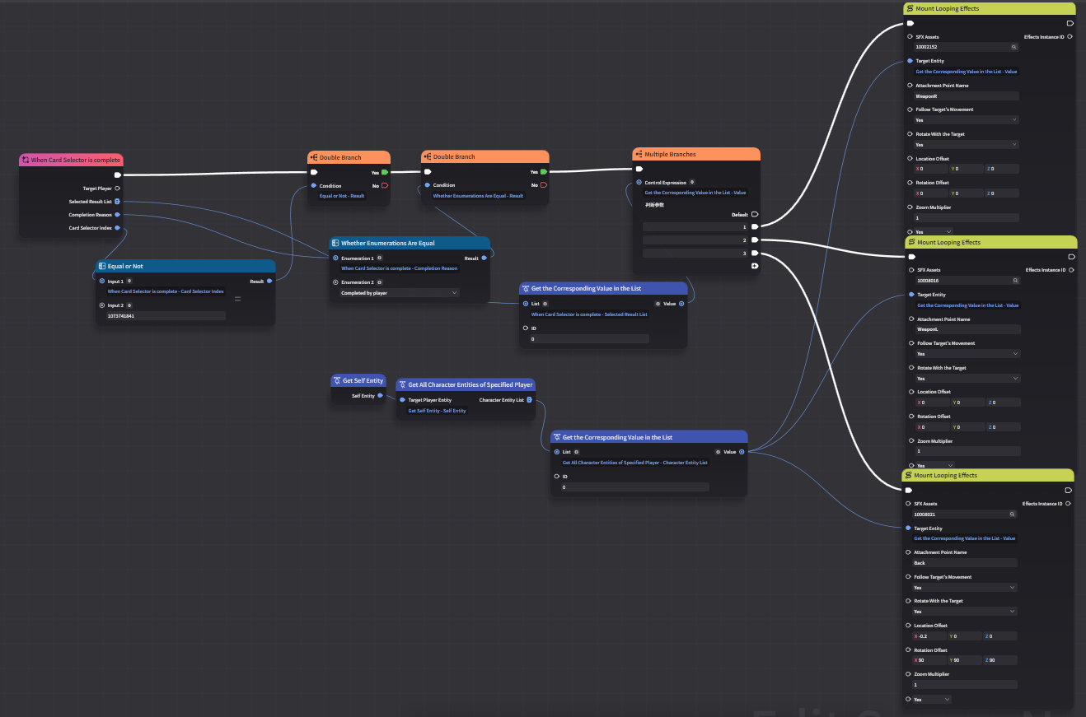Add a new branch pin in Multiple Branches
Screen dimensions: 1086x717
coord(755,266)
